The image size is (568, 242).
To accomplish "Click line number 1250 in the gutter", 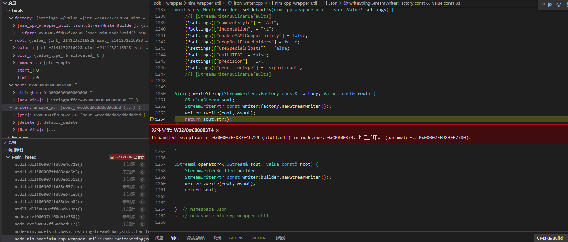I will click(x=160, y=94).
